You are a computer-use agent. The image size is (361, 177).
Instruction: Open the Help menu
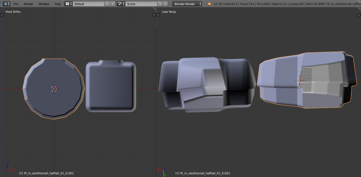pos(58,4)
